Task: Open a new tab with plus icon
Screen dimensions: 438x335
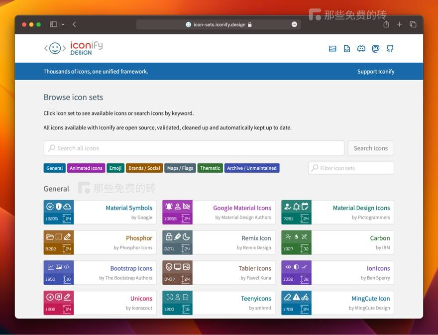Action: 399,24
